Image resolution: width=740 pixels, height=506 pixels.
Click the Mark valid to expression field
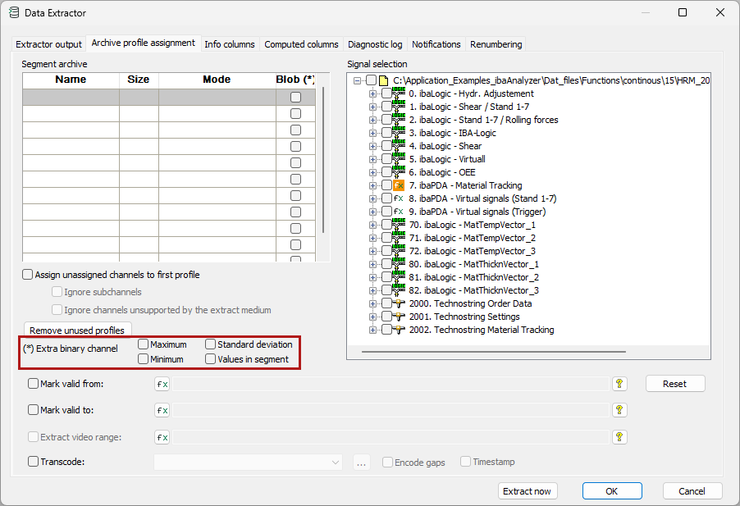(x=391, y=410)
